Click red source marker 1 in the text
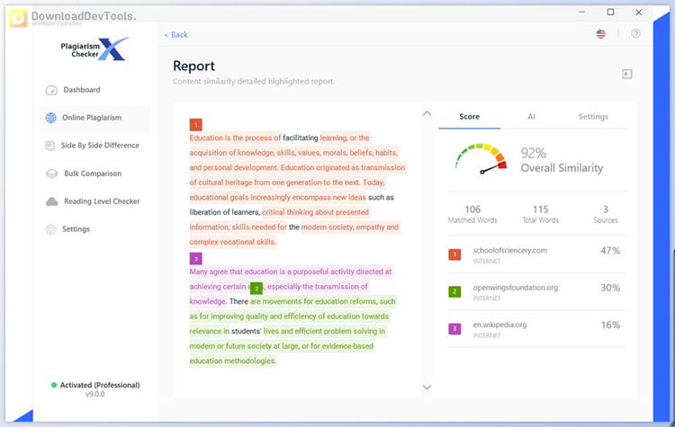The height and width of the screenshot is (427, 675). pyautogui.click(x=196, y=125)
